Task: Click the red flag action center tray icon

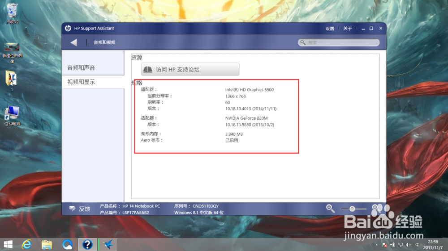Action: click(384, 245)
